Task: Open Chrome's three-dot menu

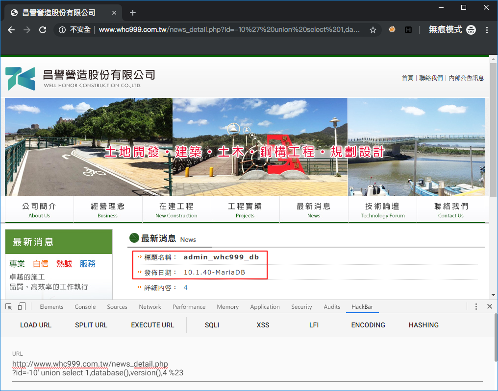Action: (x=487, y=30)
